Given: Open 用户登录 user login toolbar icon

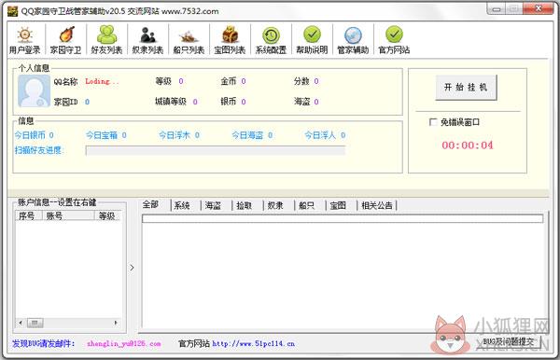Looking at the screenshot, I should click(24, 40).
